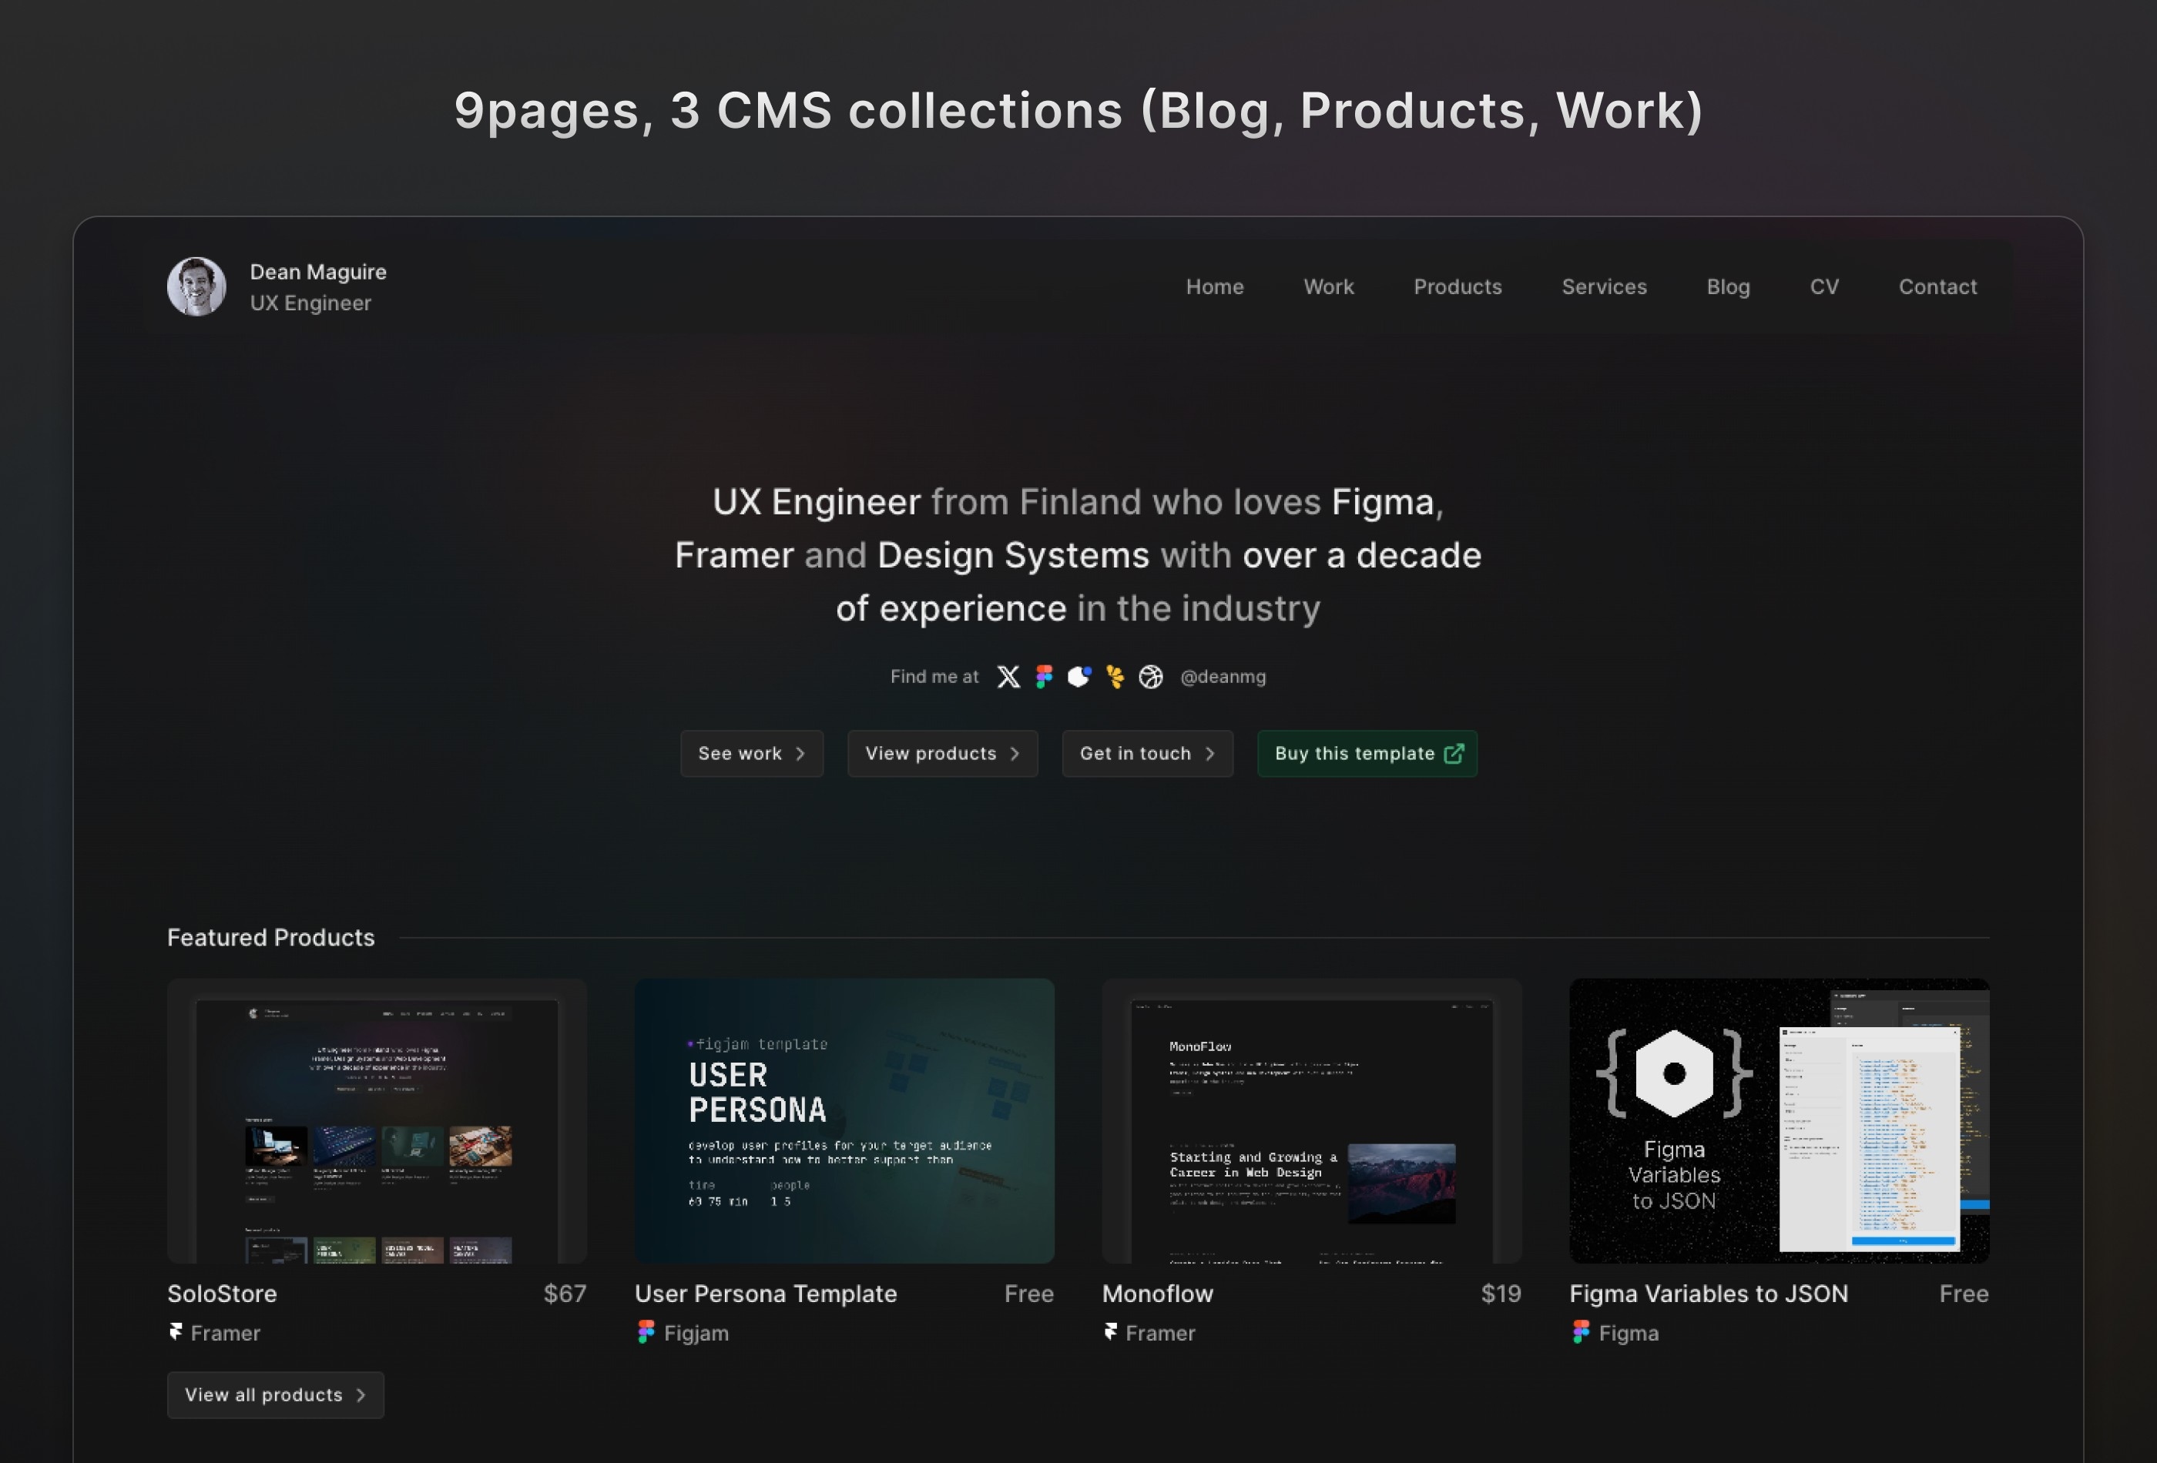Click the $67 price label
The height and width of the screenshot is (1463, 2157).
[x=565, y=1294]
